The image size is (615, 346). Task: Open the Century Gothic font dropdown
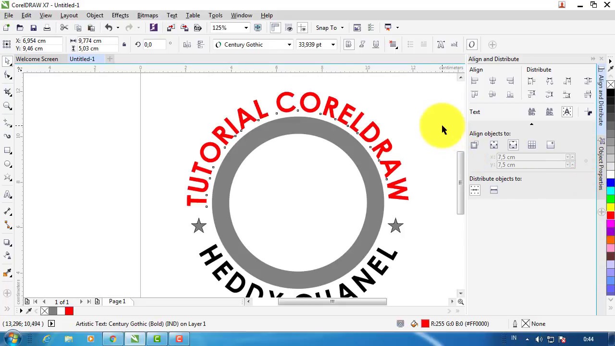(x=289, y=45)
